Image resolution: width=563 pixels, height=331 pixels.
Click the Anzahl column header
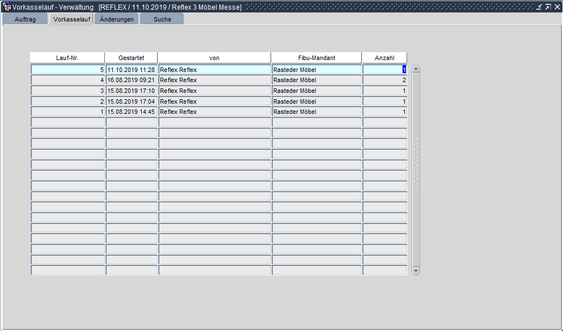click(x=384, y=58)
